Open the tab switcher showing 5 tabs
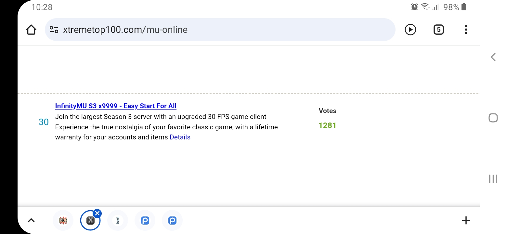 pyautogui.click(x=438, y=30)
